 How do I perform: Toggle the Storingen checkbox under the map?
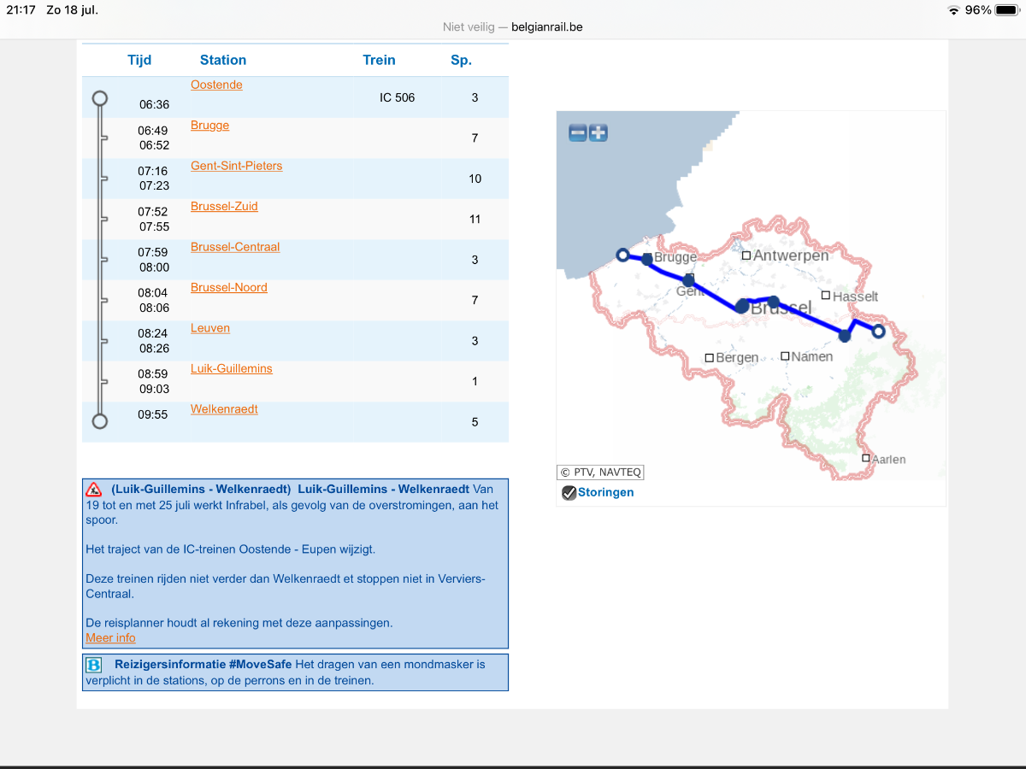coord(569,493)
